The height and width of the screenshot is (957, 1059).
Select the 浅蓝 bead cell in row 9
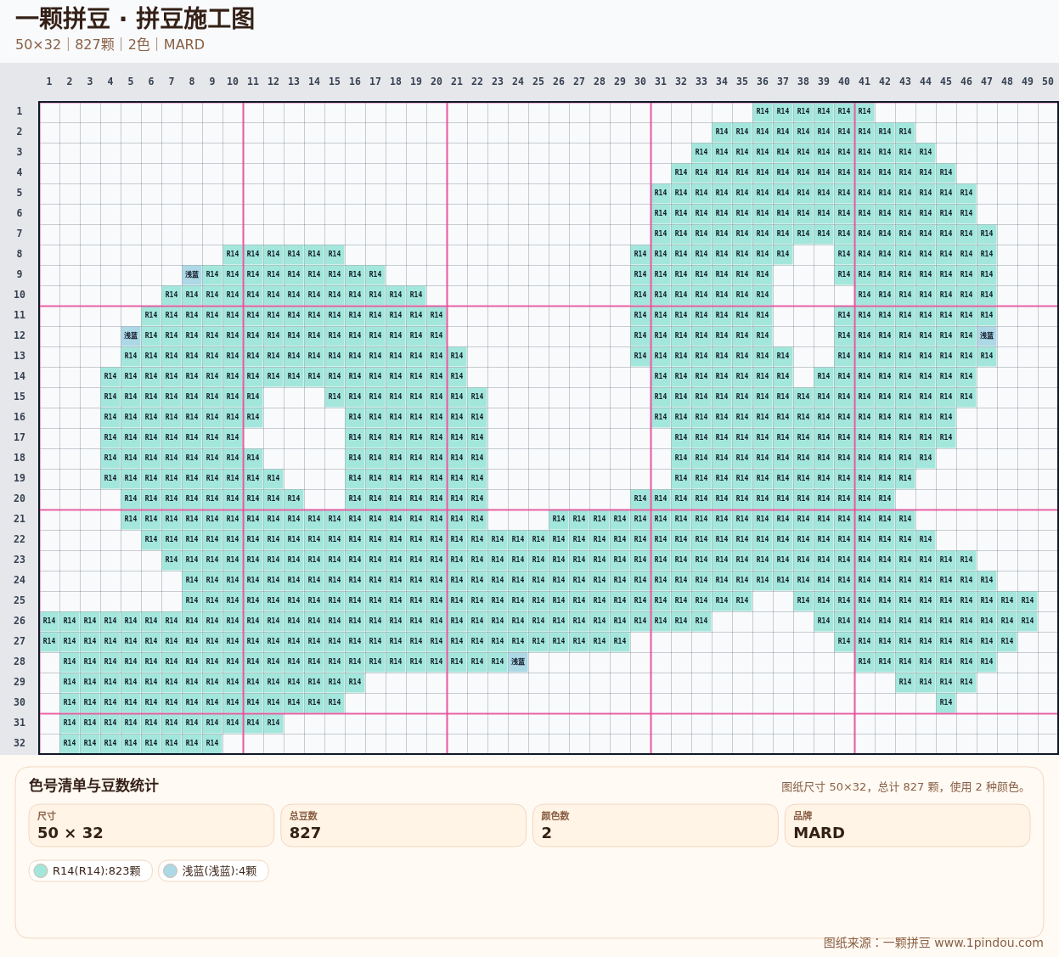192,274
